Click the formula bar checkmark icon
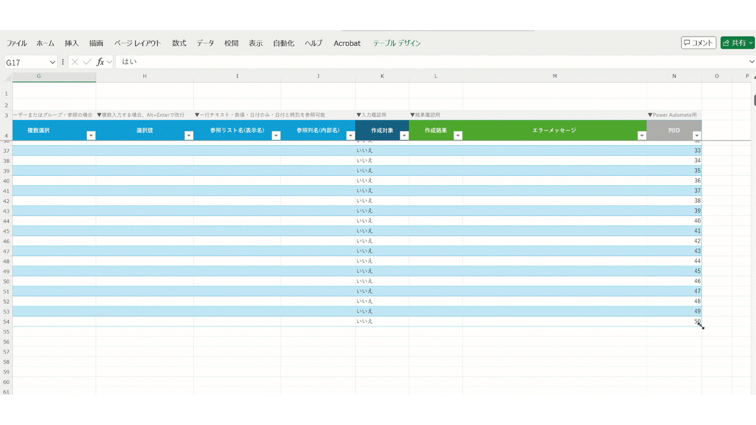Viewport: 756px width, 425px height. pos(87,62)
